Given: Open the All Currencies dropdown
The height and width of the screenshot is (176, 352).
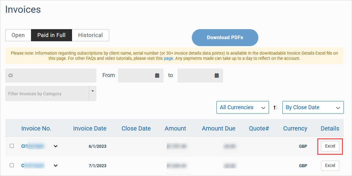Looking at the screenshot, I should point(242,107).
